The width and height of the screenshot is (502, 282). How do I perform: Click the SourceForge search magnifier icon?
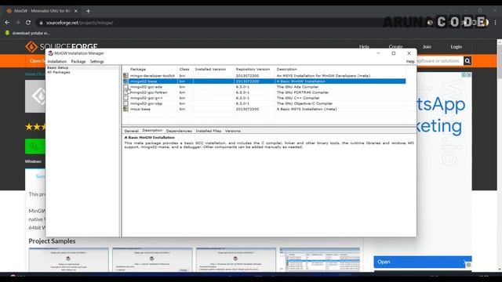point(467,61)
